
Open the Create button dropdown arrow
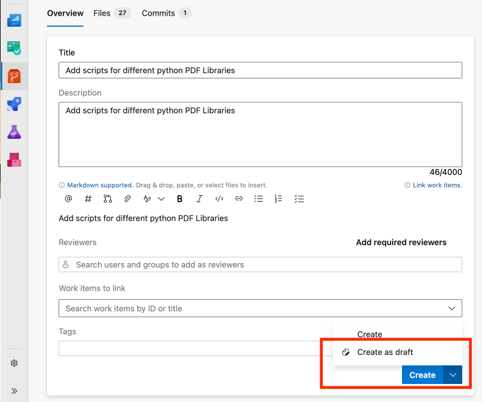coord(453,375)
